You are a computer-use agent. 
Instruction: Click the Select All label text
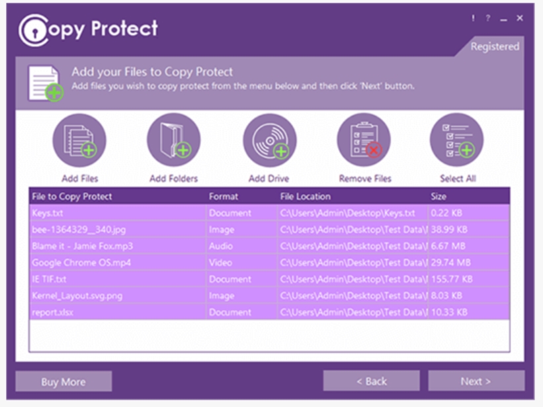[458, 179]
